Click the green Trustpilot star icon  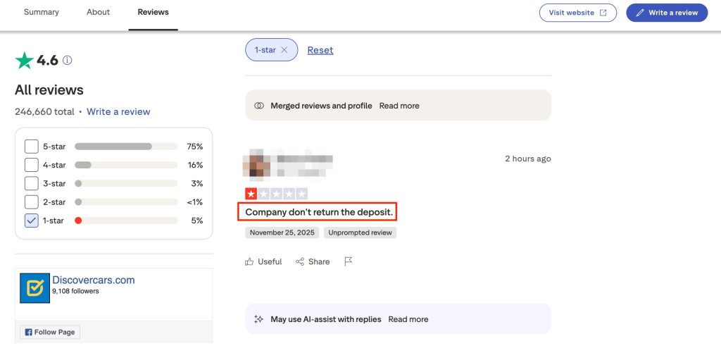pos(25,61)
